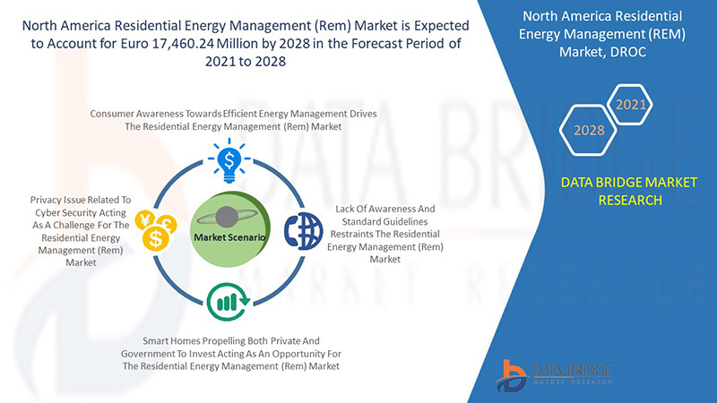Click the globe with phone handset icon
The height and width of the screenshot is (403, 717).
[303, 231]
